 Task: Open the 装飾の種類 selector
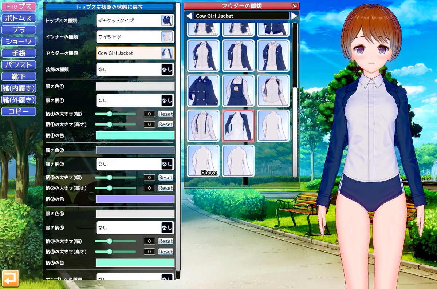click(135, 69)
